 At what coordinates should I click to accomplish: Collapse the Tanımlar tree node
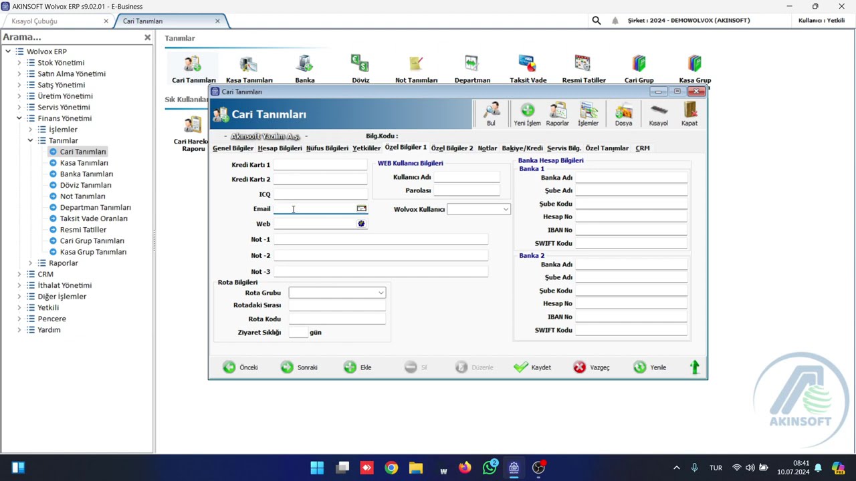(x=30, y=140)
